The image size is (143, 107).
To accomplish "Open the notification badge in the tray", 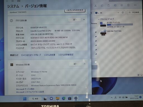I will click(140, 97).
